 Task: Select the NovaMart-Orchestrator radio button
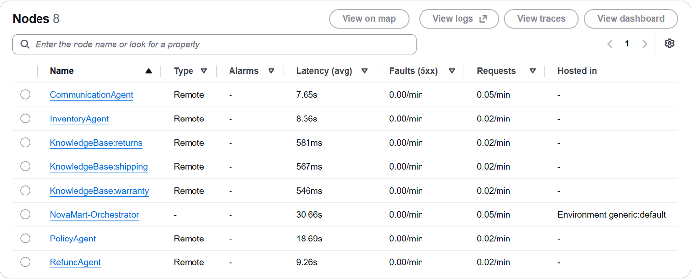(25, 214)
